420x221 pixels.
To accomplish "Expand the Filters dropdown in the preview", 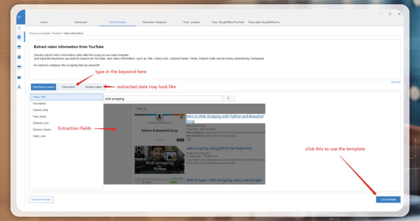I will click(x=141, y=109).
